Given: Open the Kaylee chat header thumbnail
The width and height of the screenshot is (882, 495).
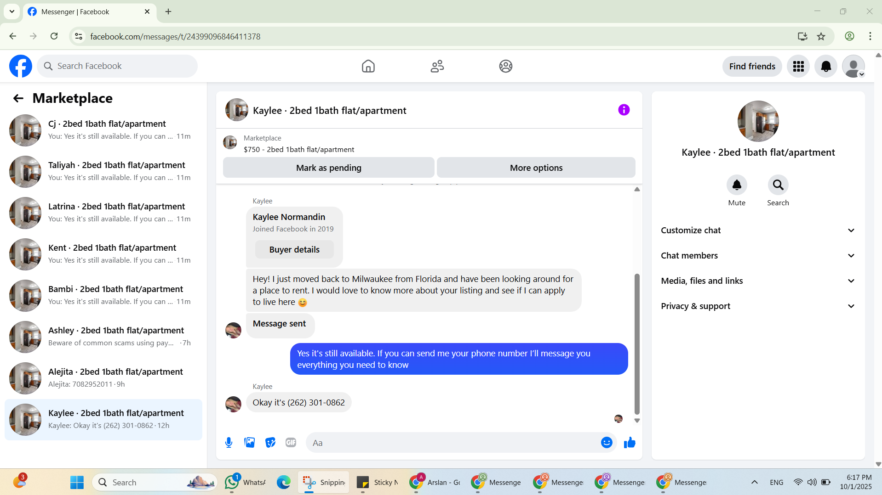Looking at the screenshot, I should pos(237,110).
